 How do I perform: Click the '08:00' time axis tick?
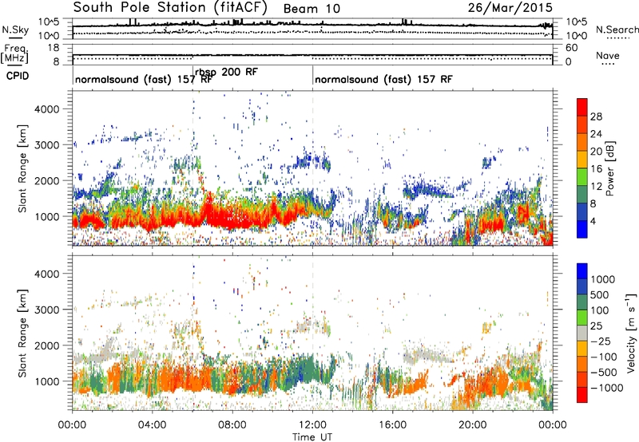click(232, 425)
